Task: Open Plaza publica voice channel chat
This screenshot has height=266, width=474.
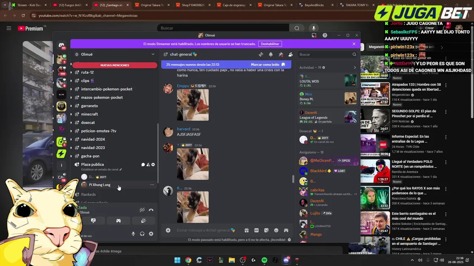Action: click(x=143, y=164)
